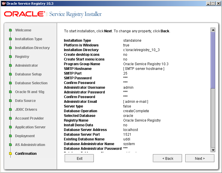
Task: Click the green marker beside AS Administration step
Action: tap(10, 145)
